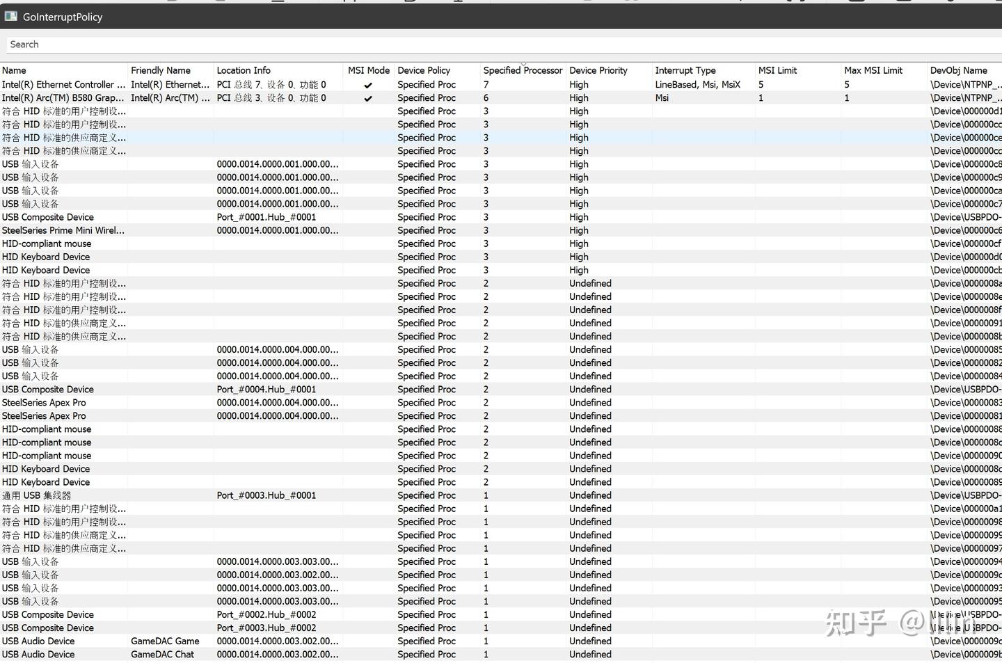Click the 'Port_#0004.Hub_#0001' location cell
Viewport: 1002px width, 663px height.
tap(267, 390)
